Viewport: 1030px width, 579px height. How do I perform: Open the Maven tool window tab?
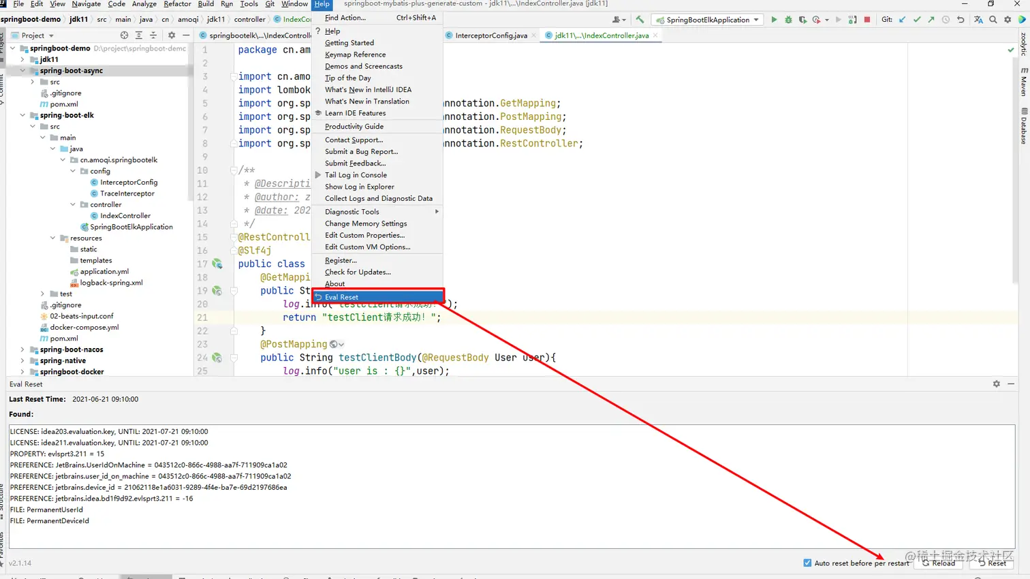click(x=1024, y=81)
